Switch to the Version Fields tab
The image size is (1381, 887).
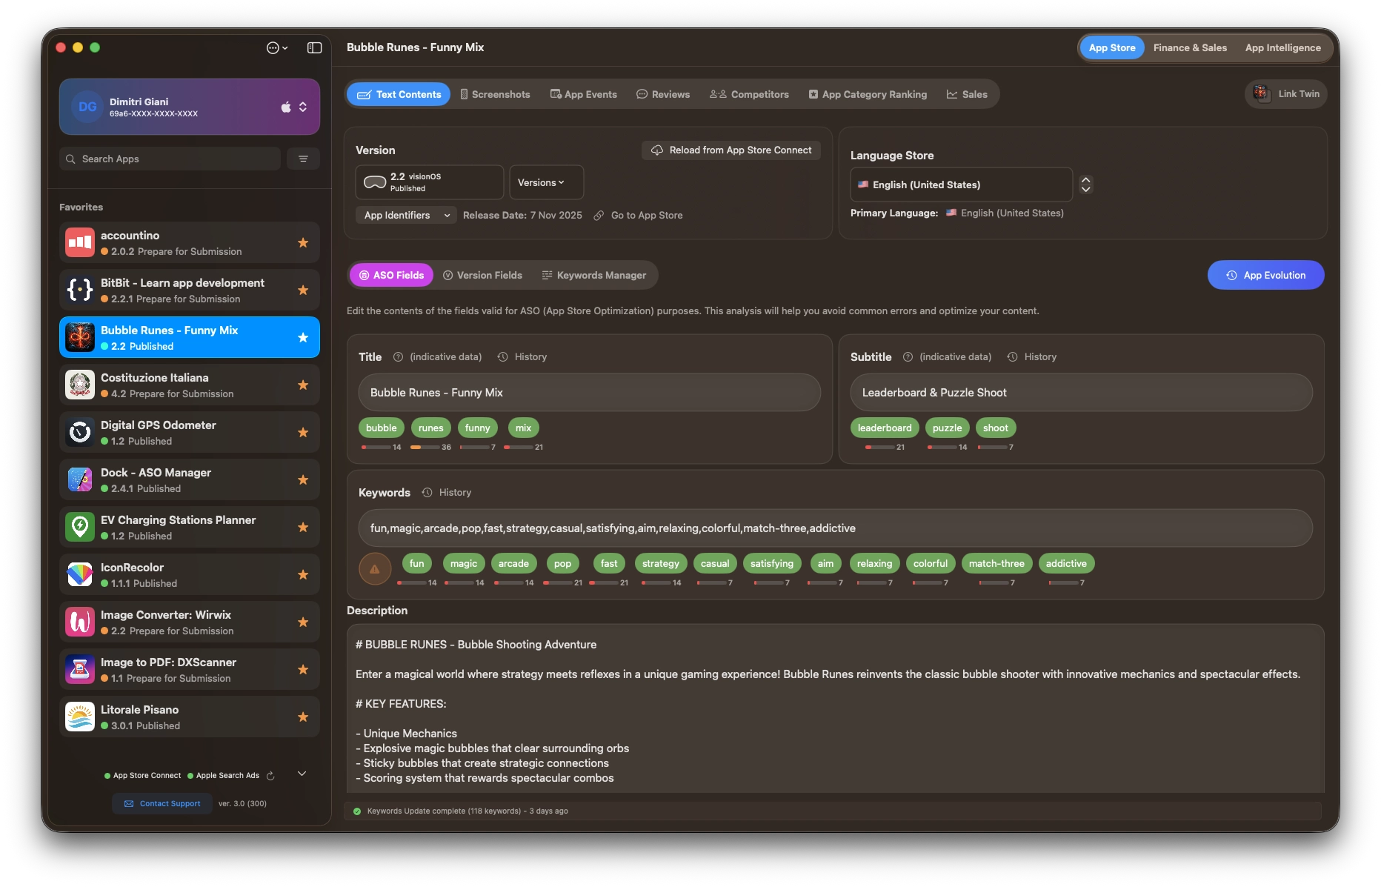482,275
